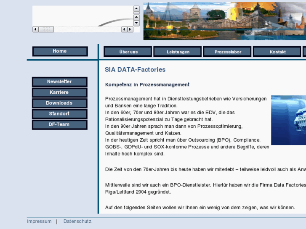Image resolution: width=306 pixels, height=229 pixels.
Task: Open the Kontakt page
Action: 277,52
